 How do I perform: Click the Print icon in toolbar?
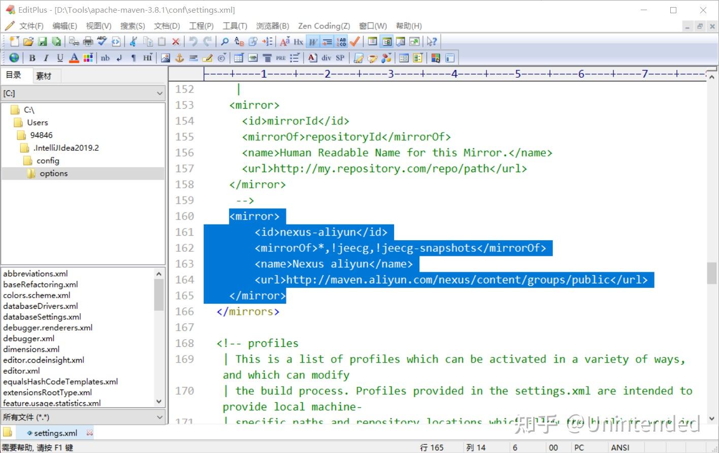(88, 42)
